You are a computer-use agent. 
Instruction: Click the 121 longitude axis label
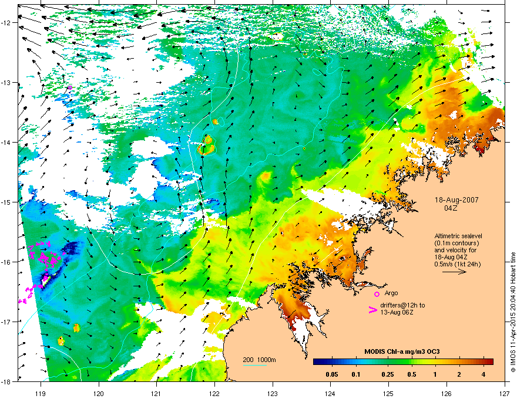pos(156,394)
